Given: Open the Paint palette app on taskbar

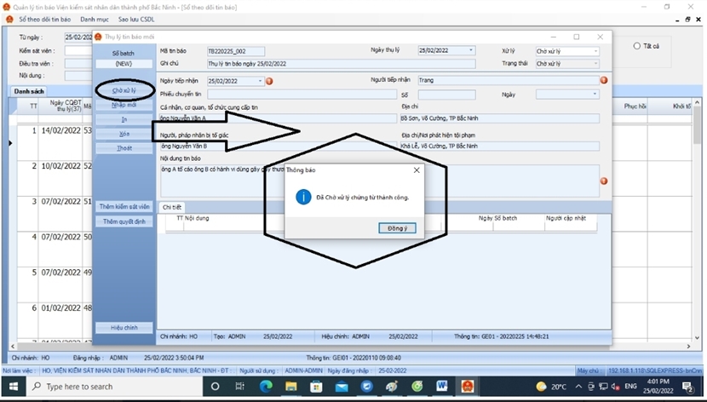Looking at the screenshot, I should 392,387.
